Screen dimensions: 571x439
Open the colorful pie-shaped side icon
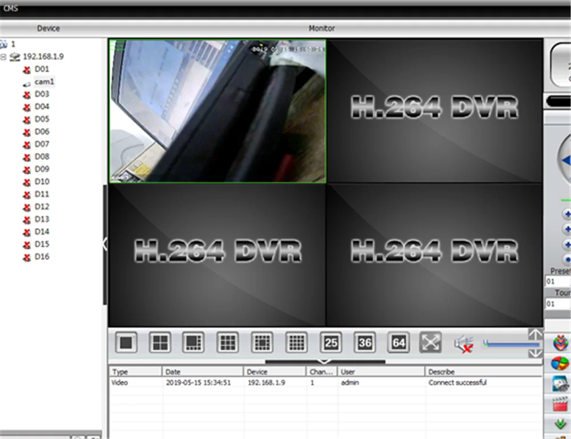(560, 364)
